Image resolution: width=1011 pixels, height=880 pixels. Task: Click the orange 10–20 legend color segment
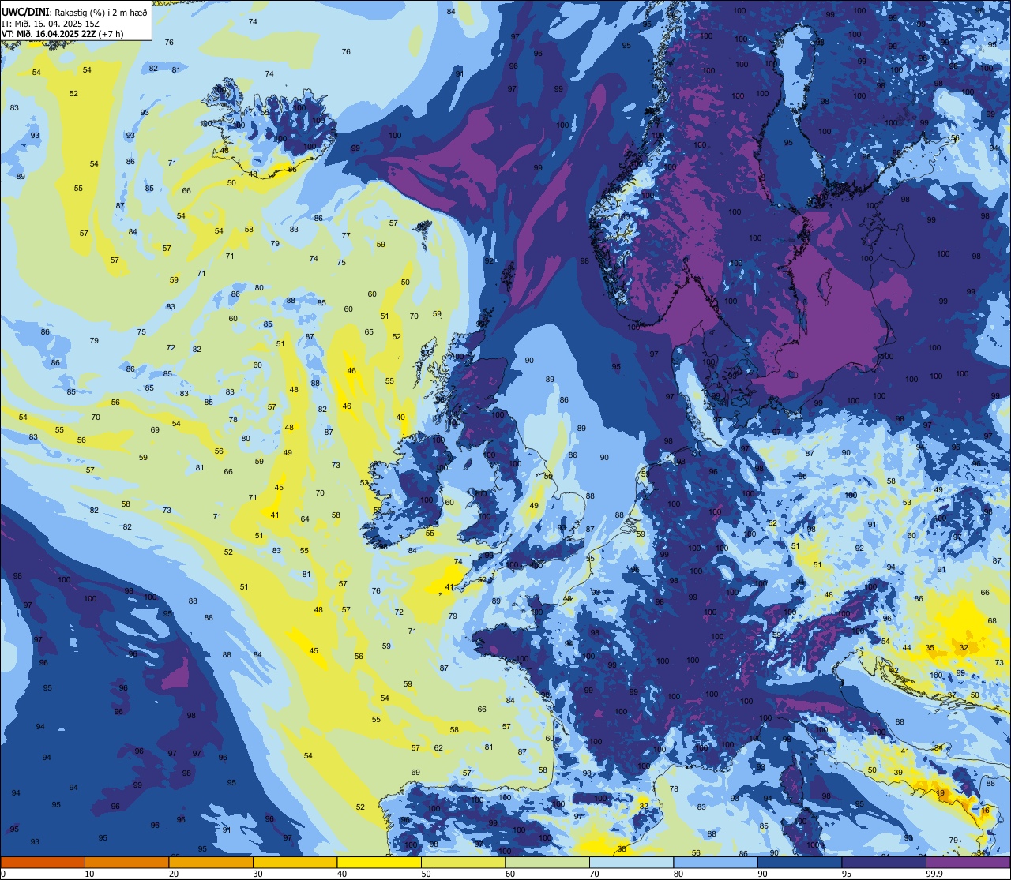point(126,862)
